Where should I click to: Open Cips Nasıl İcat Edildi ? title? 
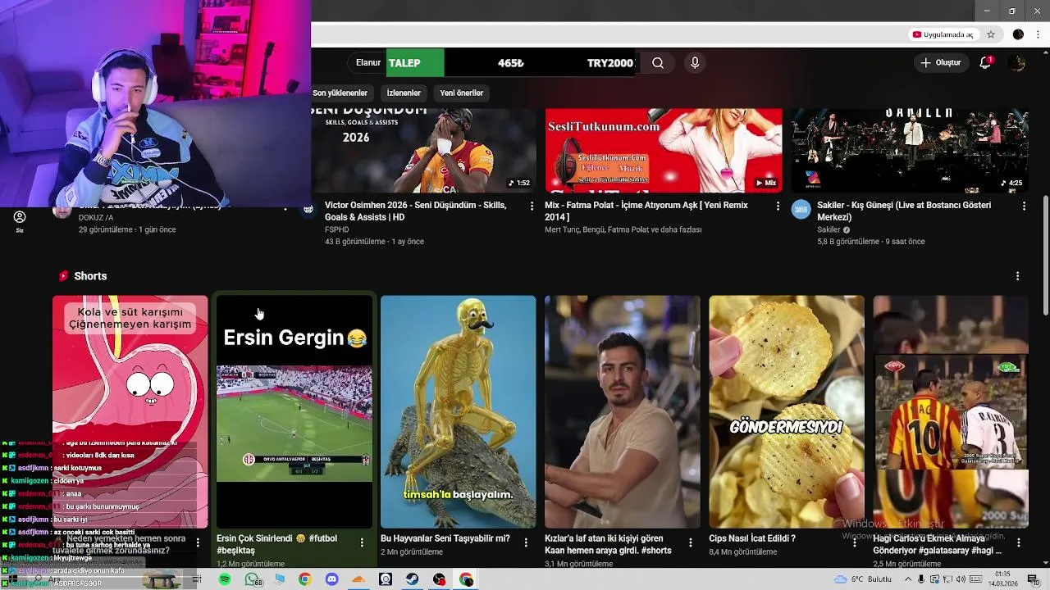(x=752, y=538)
